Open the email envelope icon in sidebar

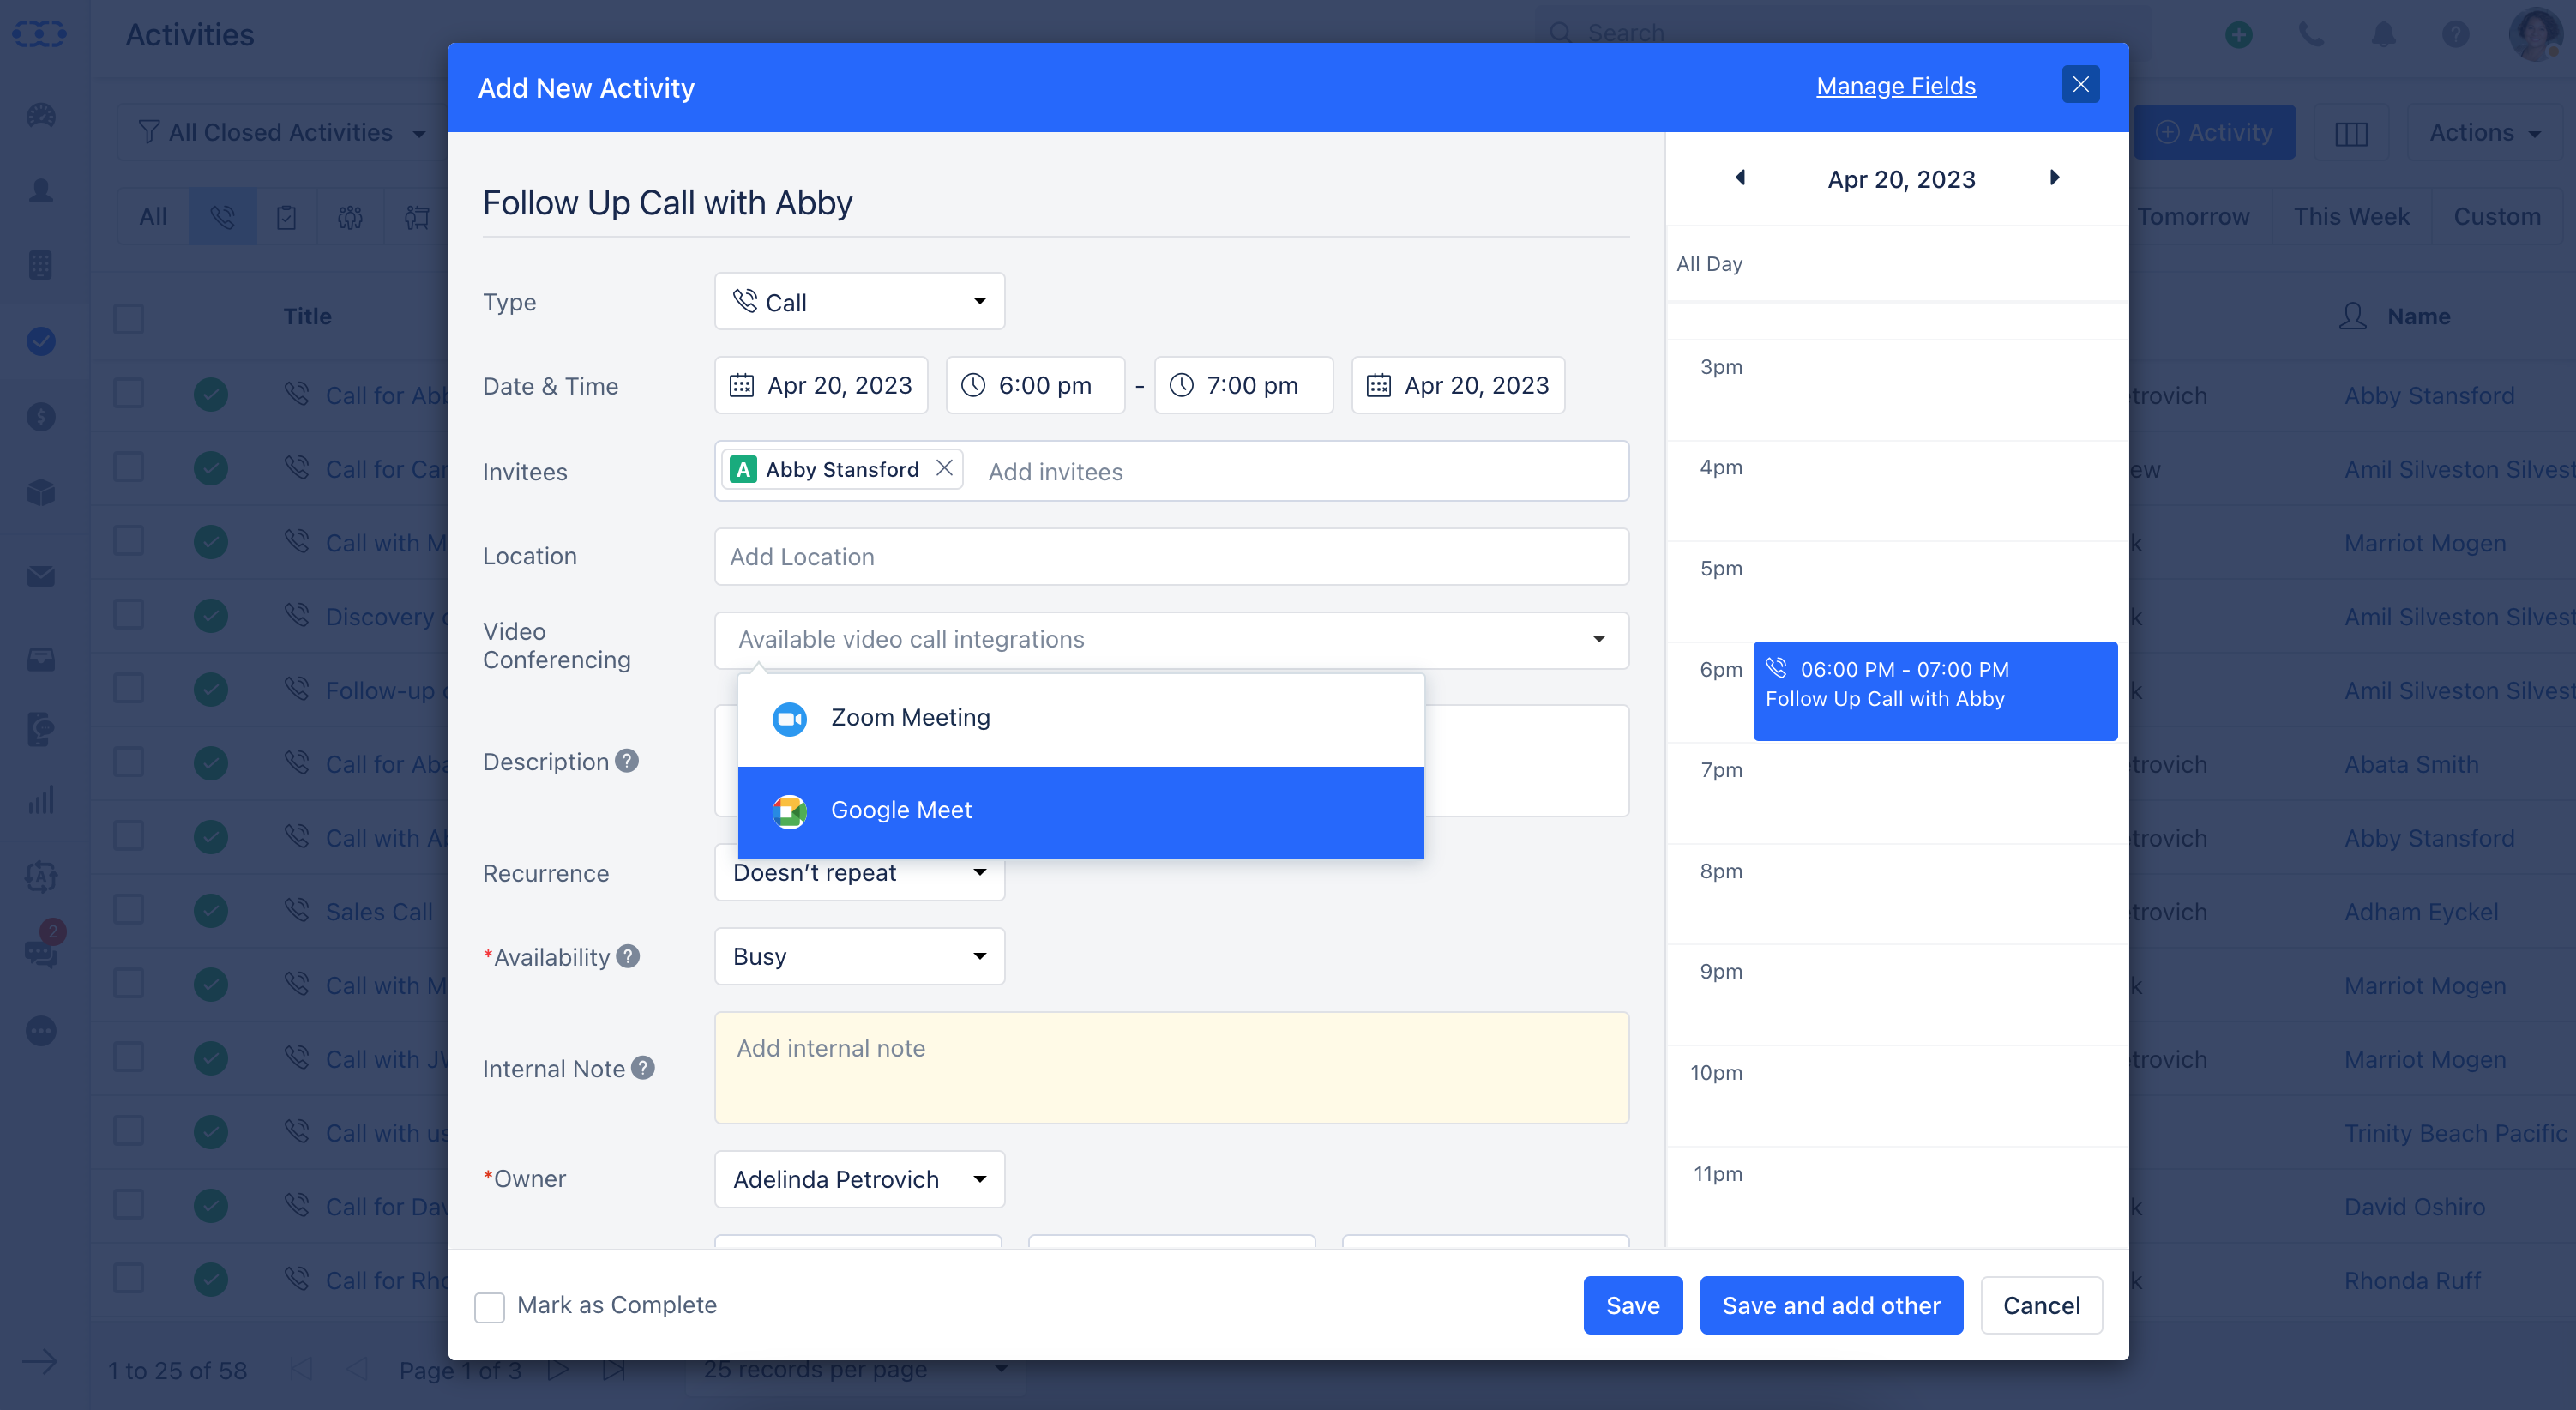tap(41, 576)
